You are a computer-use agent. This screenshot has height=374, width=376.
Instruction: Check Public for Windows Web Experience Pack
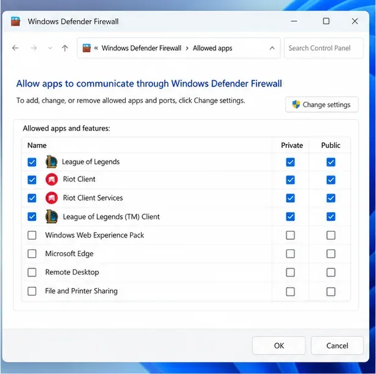[x=331, y=235]
